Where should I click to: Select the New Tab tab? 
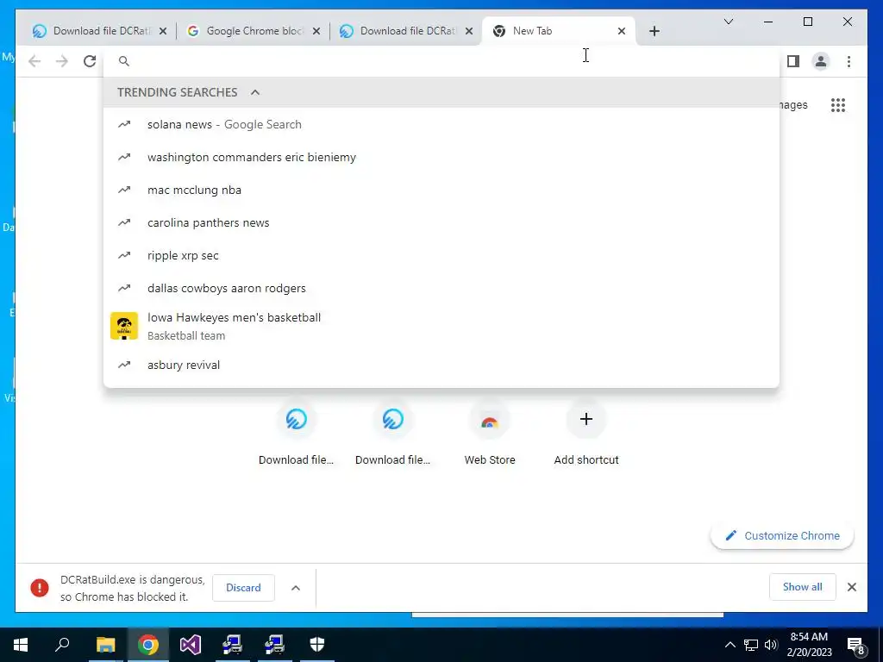click(559, 31)
